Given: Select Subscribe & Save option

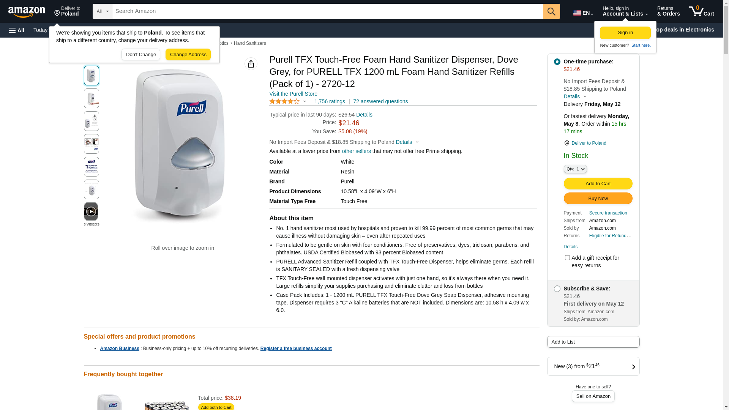Looking at the screenshot, I should (x=557, y=289).
